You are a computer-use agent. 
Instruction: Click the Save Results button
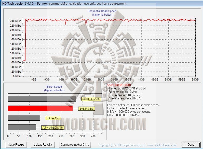tap(16, 145)
